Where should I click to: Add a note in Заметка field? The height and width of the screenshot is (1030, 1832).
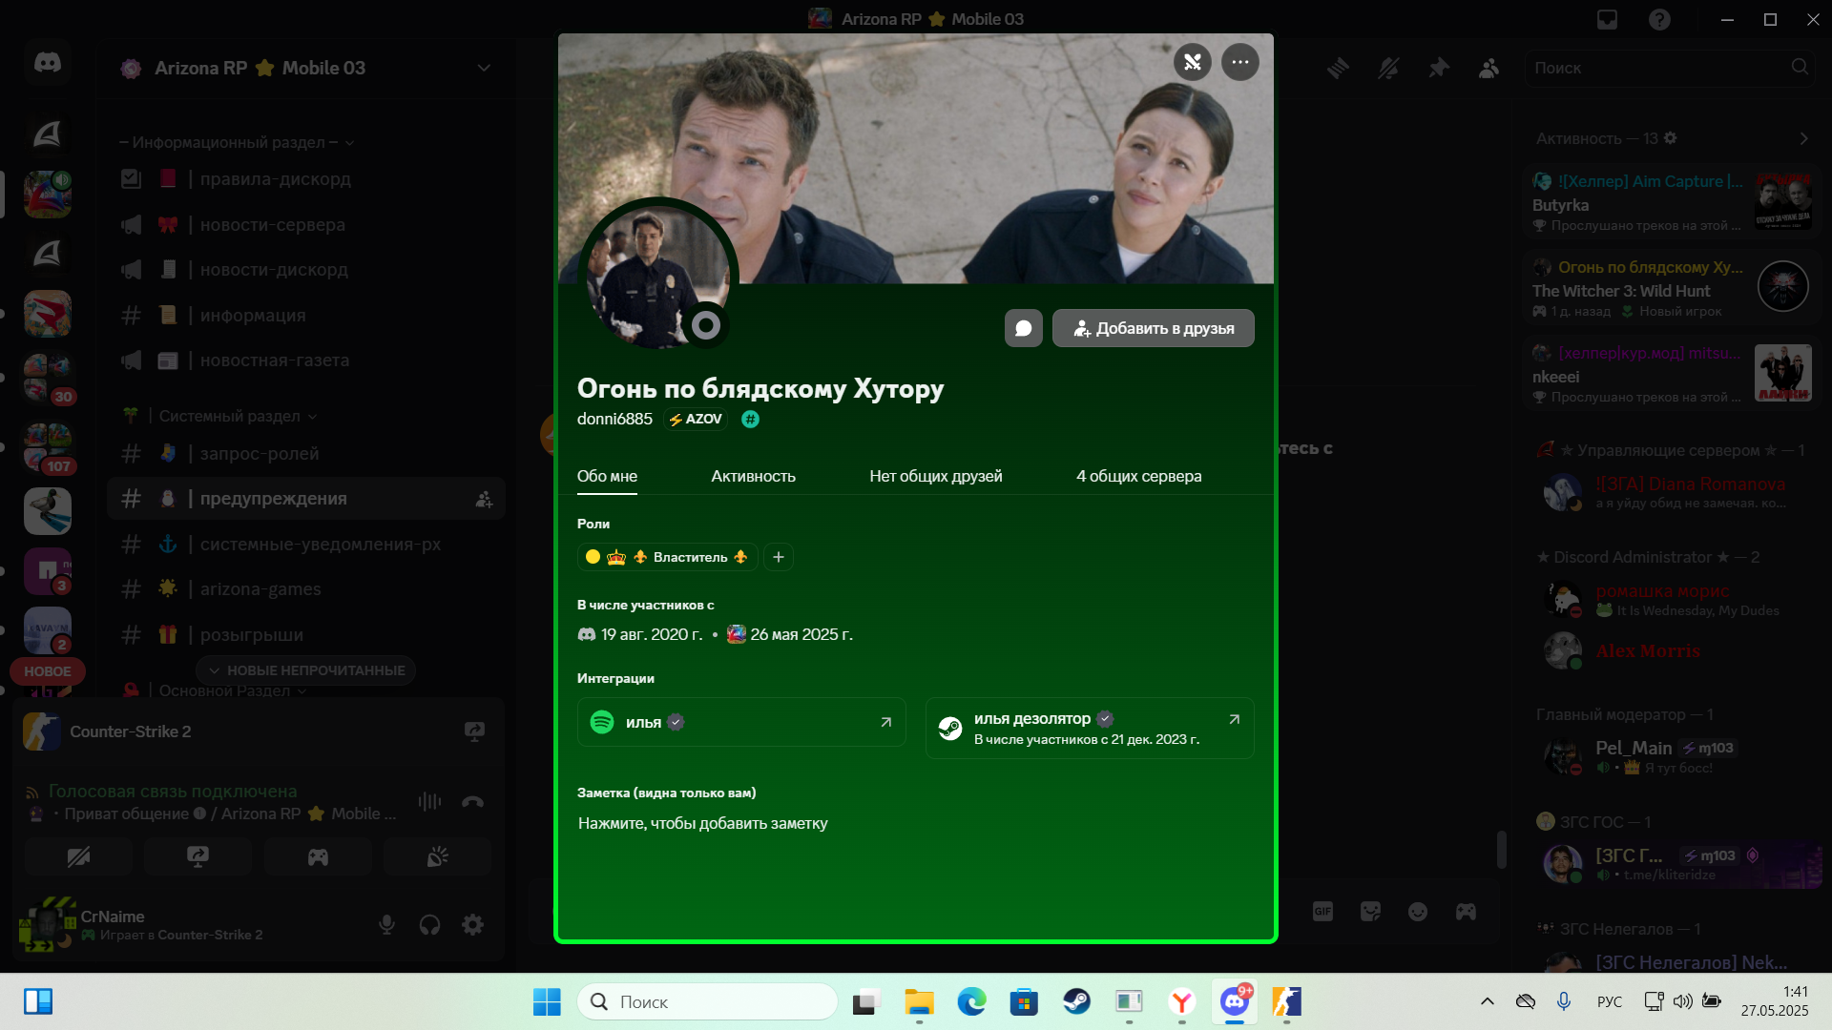[703, 823]
